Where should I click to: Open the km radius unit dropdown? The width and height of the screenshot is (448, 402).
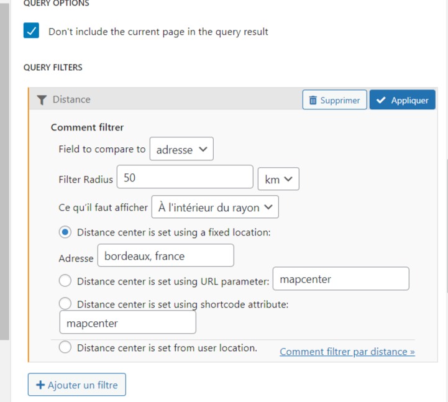click(x=278, y=179)
